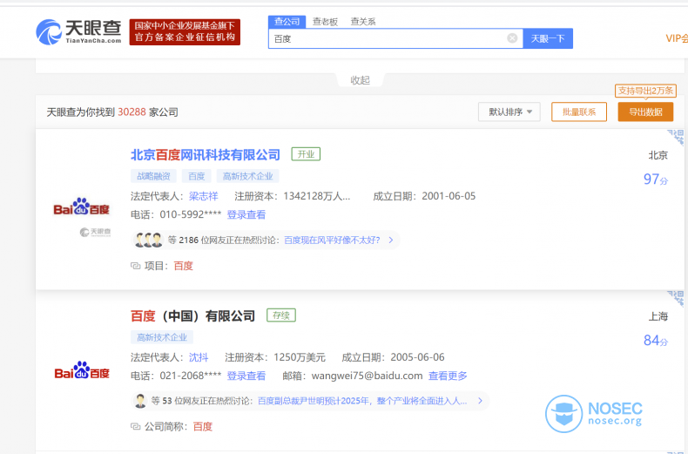
Task: Click user avatars beside 2186 位网友 discussion
Action: pos(148,240)
